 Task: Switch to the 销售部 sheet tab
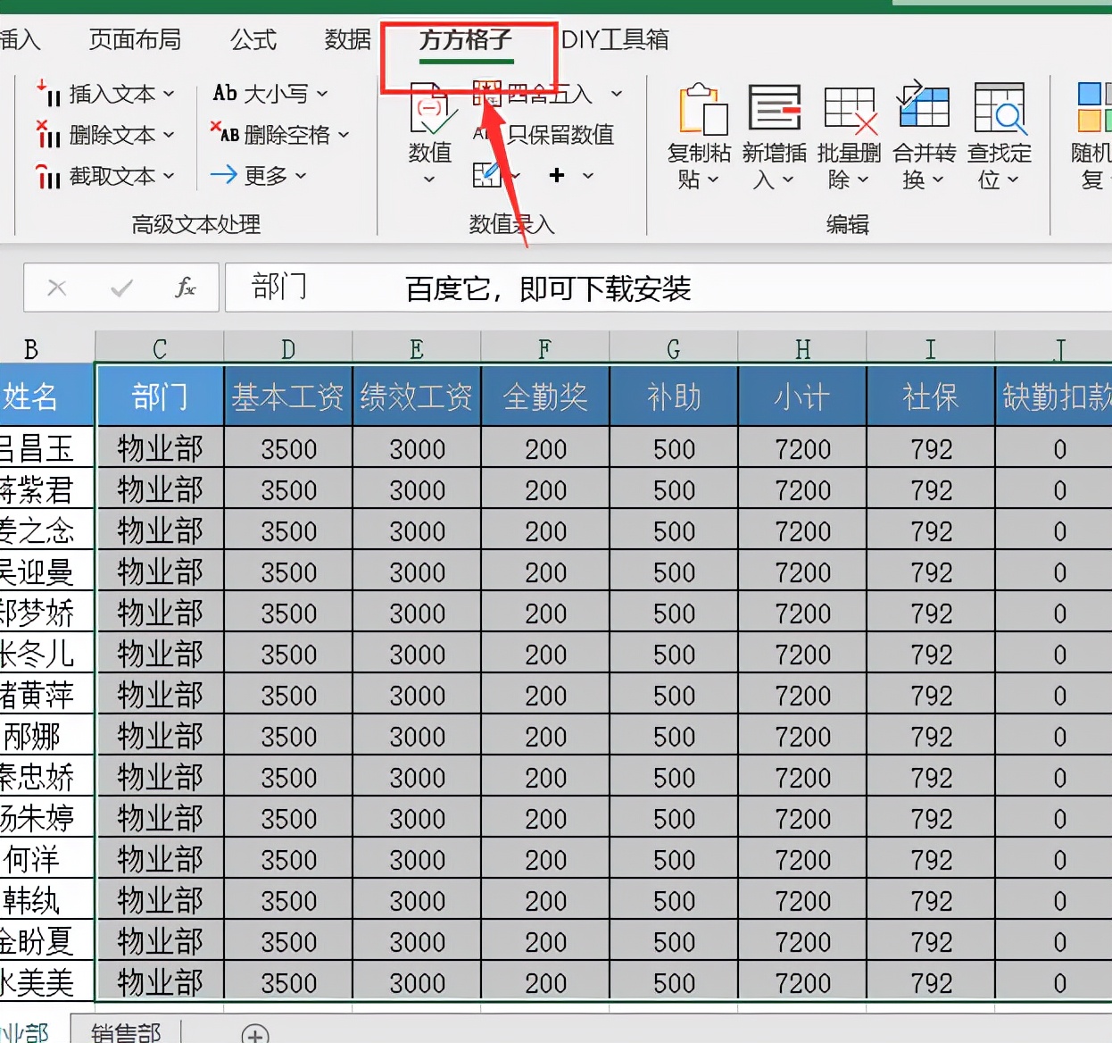pyautogui.click(x=124, y=1033)
